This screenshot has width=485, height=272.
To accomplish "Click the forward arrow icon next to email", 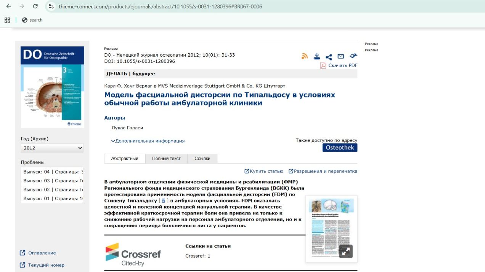I will coord(353,56).
